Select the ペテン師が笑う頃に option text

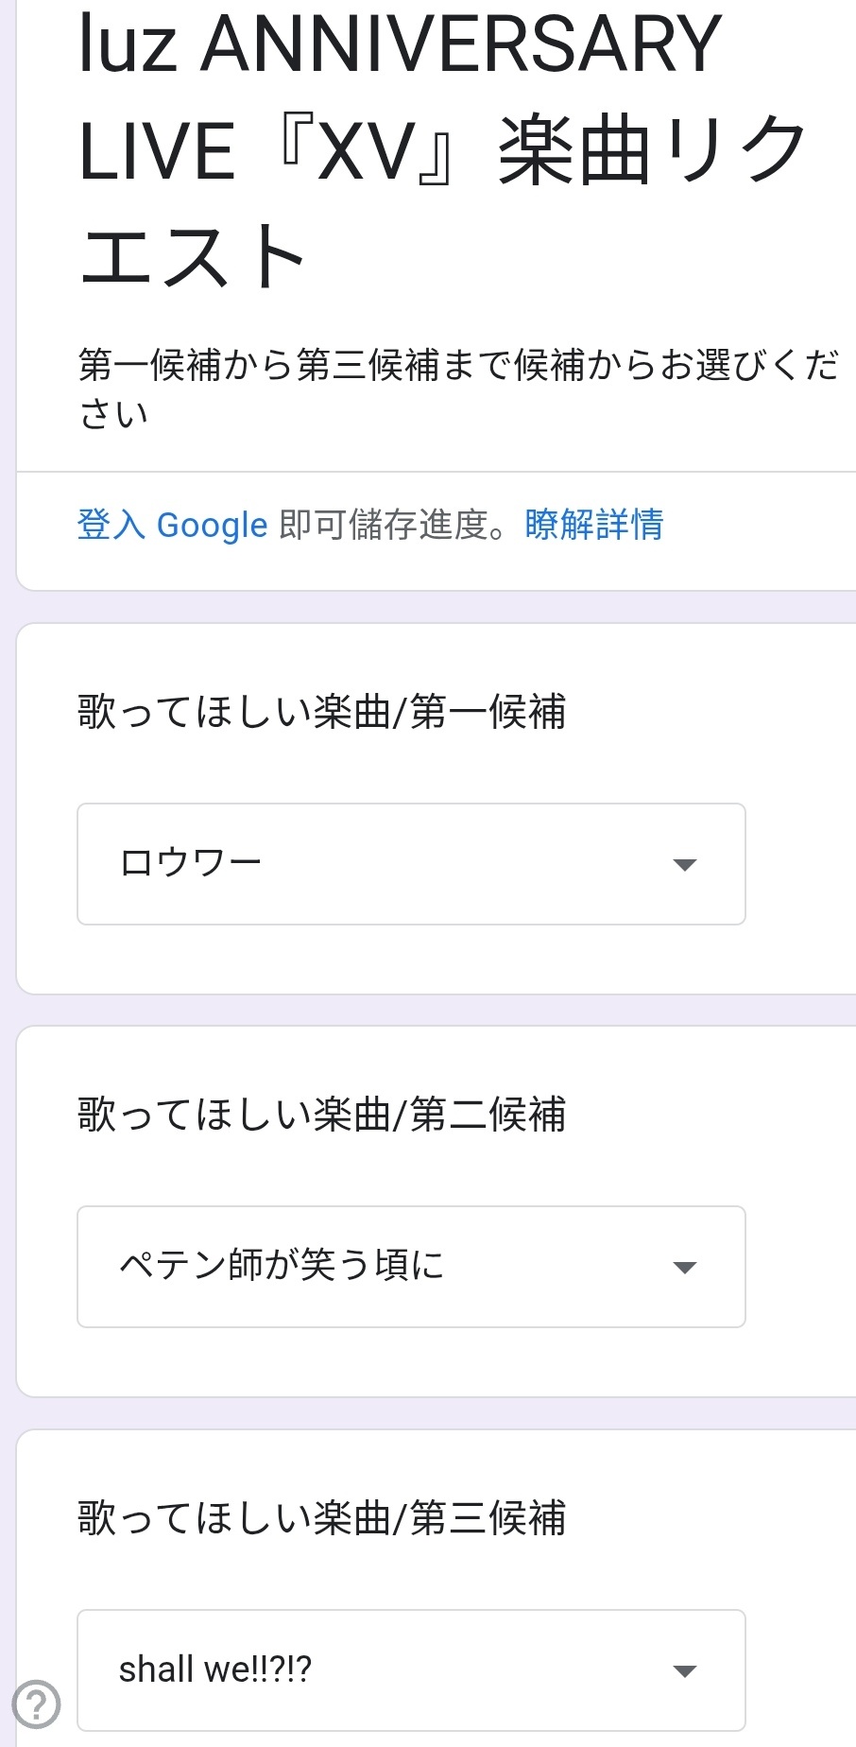pyautogui.click(x=282, y=1265)
